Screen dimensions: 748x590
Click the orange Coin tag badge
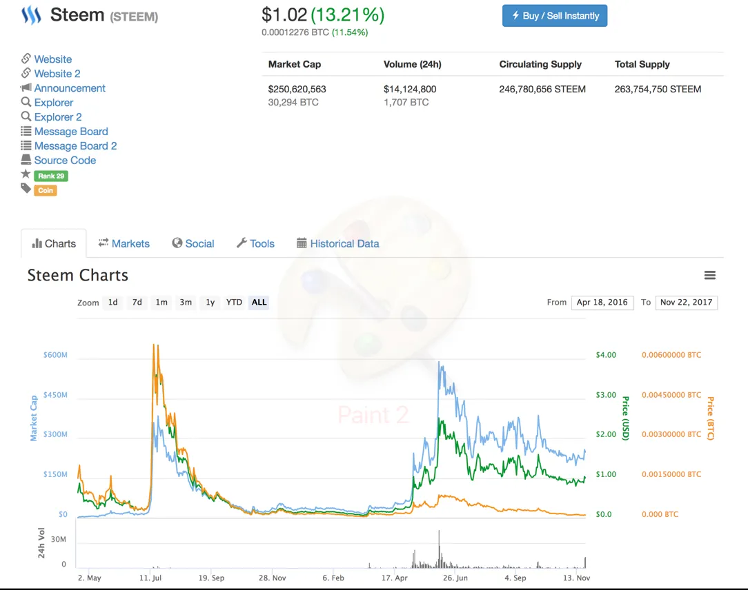(46, 191)
